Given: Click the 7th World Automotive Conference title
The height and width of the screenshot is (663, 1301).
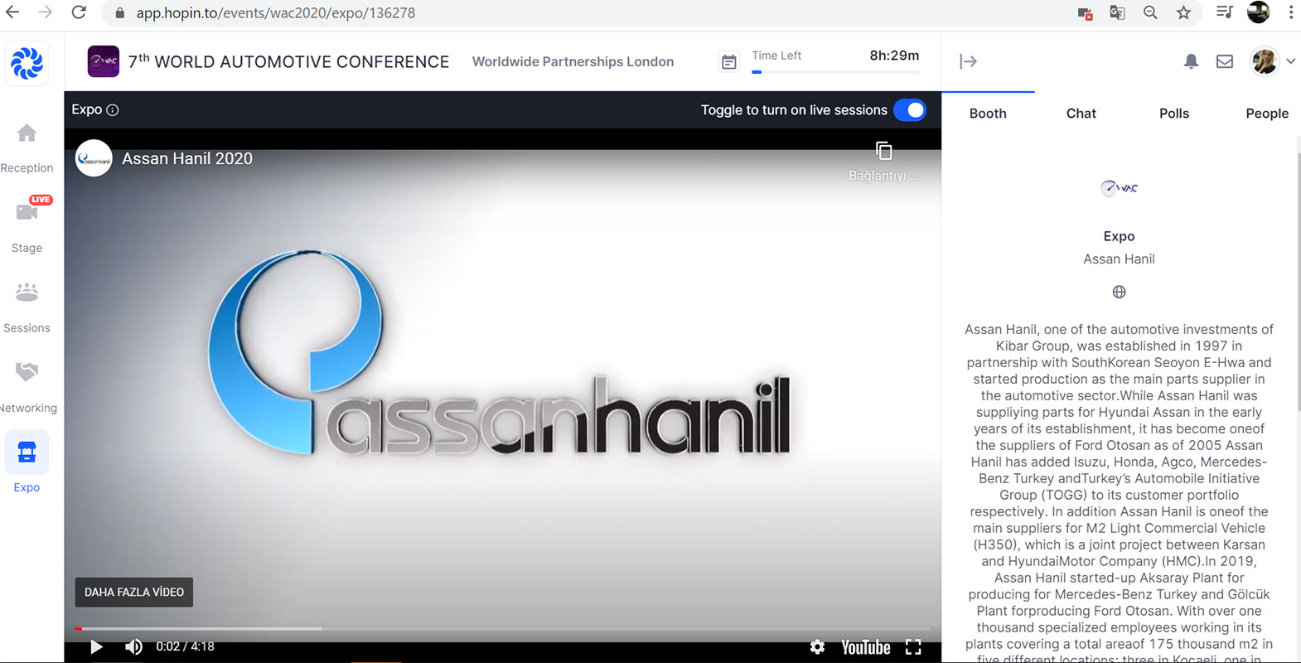Looking at the screenshot, I should [288, 61].
